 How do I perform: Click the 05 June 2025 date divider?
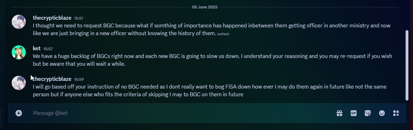pos(205,7)
